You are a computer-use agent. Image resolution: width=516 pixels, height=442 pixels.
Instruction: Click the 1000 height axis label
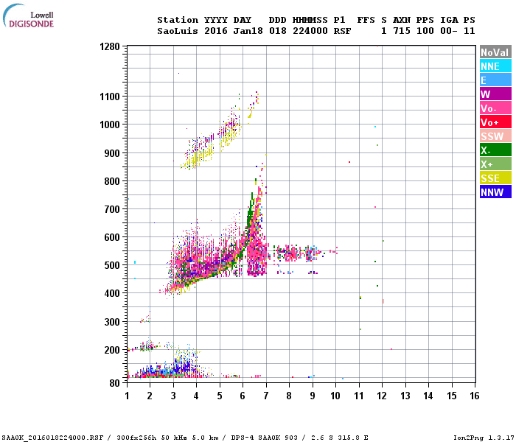click(110, 124)
